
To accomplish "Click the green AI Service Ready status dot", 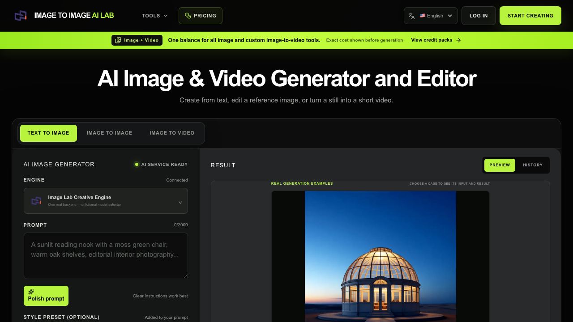I will (x=137, y=165).
